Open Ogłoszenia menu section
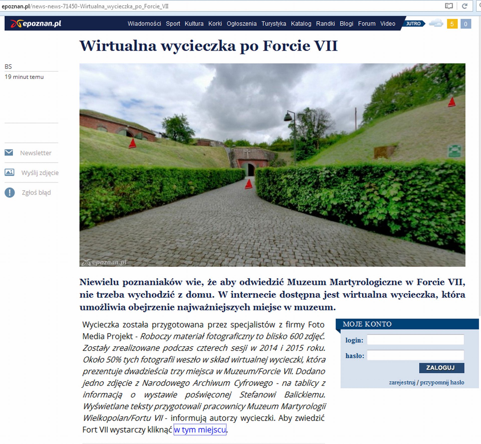Screen dimensions: 481x444 (242, 24)
